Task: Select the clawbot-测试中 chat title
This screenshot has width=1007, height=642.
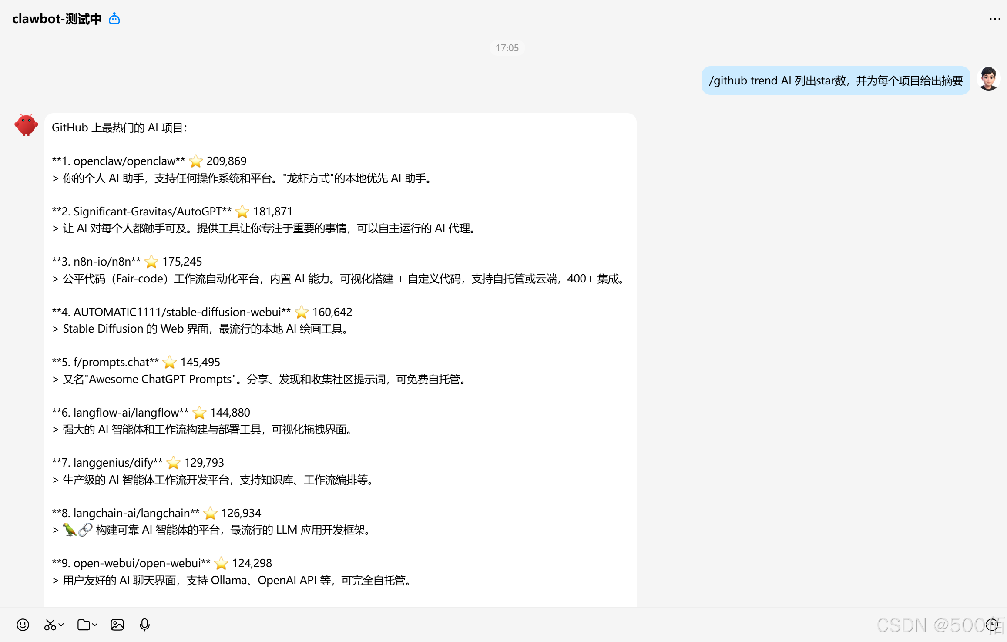Action: click(56, 19)
